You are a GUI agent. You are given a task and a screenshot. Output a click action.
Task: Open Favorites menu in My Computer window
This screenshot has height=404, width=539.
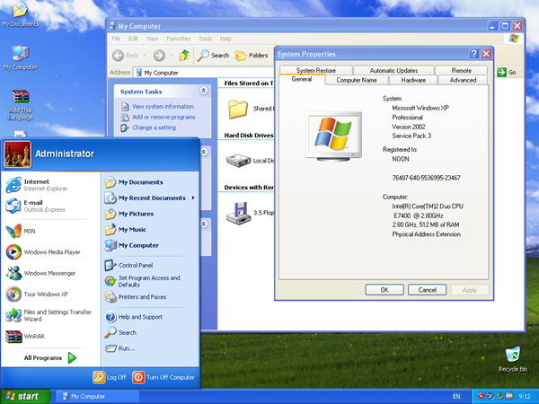pyautogui.click(x=178, y=39)
